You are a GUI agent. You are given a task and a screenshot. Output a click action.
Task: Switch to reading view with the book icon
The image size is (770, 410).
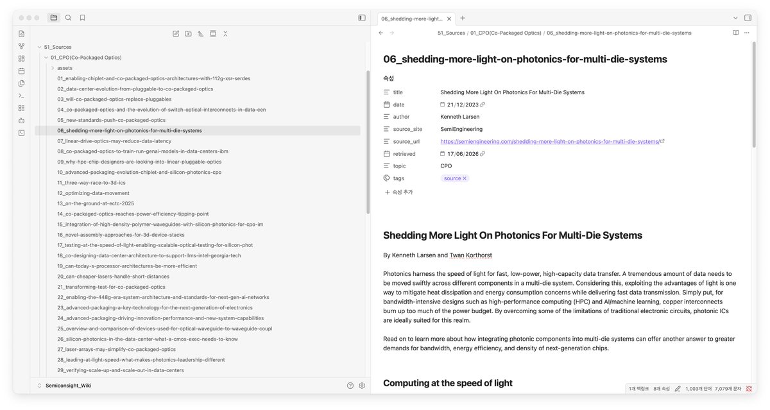pyautogui.click(x=736, y=33)
